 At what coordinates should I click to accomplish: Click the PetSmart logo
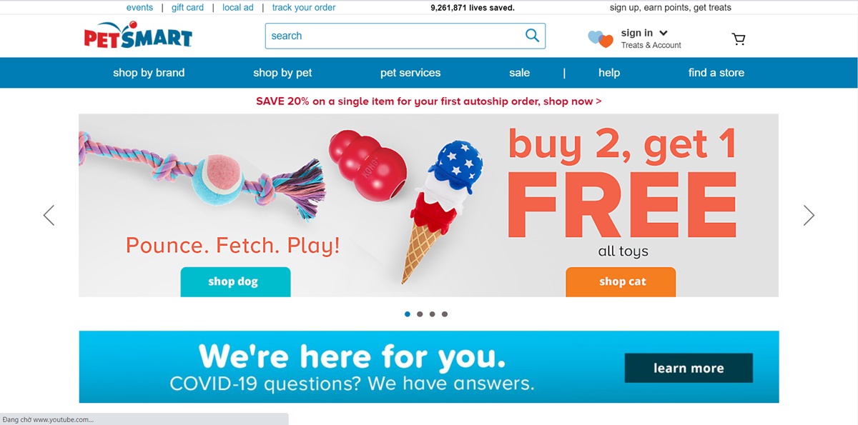(x=138, y=36)
